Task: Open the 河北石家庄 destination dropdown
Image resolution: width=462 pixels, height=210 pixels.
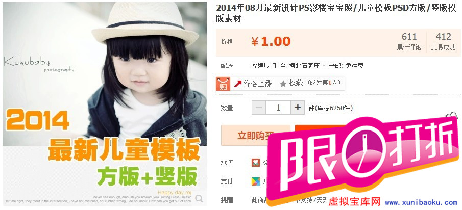Action: (x=307, y=66)
